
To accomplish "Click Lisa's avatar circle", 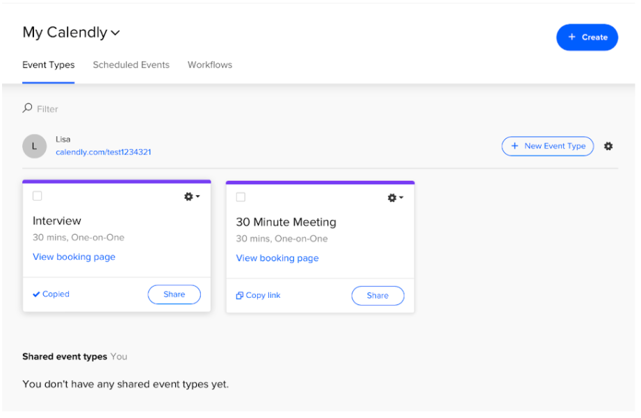I will 34,146.
